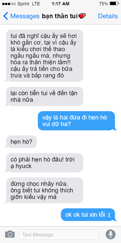Focus the Text Message input field
The width and height of the screenshot is (121, 243).
59,235
